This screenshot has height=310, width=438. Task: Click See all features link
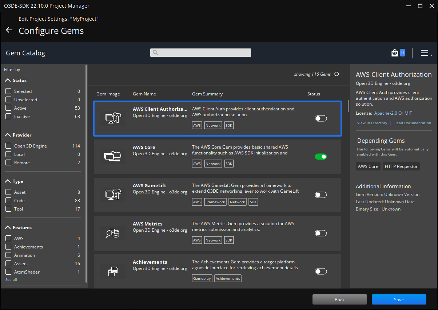coord(11,280)
